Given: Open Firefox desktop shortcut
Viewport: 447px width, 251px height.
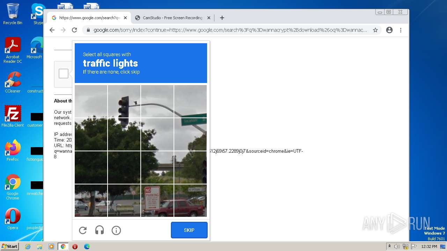Looking at the screenshot, I should (x=13, y=150).
